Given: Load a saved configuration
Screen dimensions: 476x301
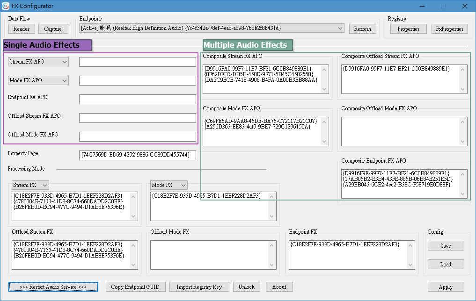Looking at the screenshot, I should [445, 264].
